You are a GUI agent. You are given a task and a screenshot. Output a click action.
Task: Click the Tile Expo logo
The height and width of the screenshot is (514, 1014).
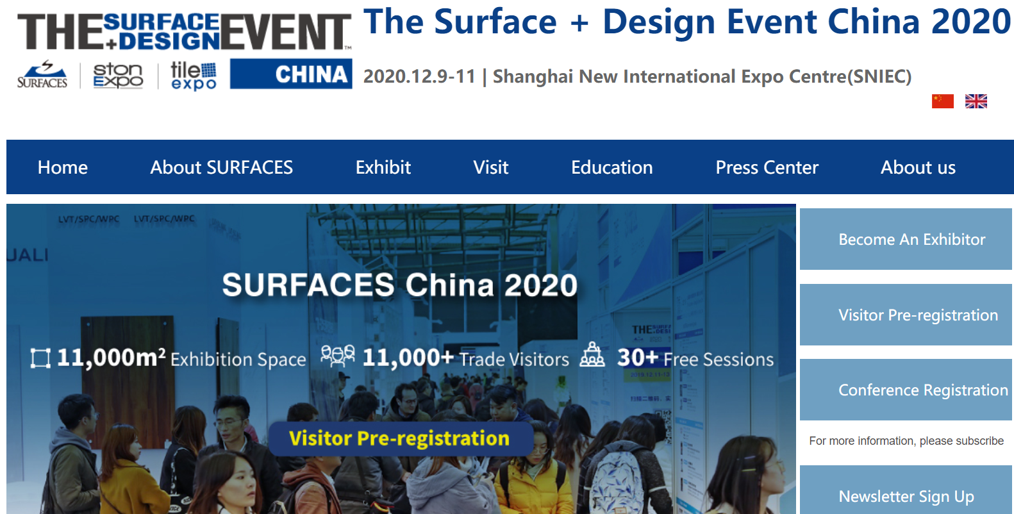(x=194, y=76)
